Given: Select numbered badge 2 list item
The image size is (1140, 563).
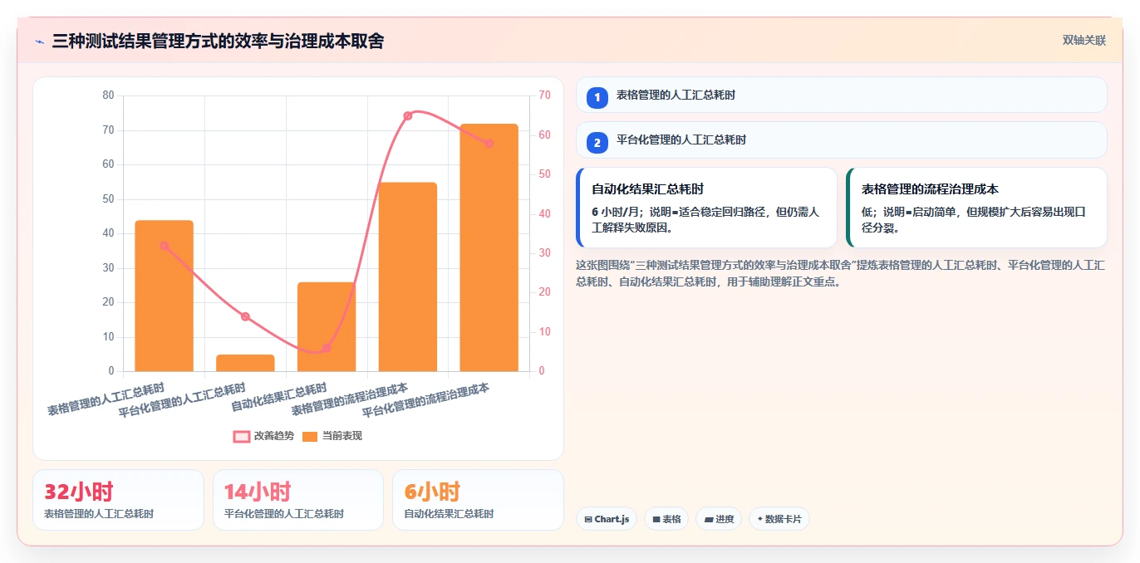Looking at the screenshot, I should [x=597, y=142].
